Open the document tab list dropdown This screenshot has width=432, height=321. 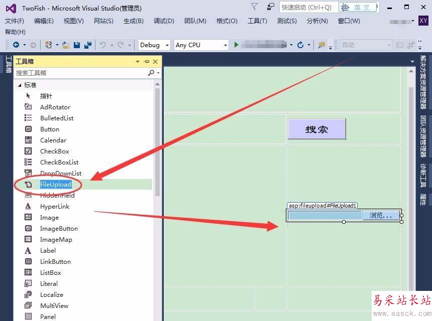[x=412, y=62]
